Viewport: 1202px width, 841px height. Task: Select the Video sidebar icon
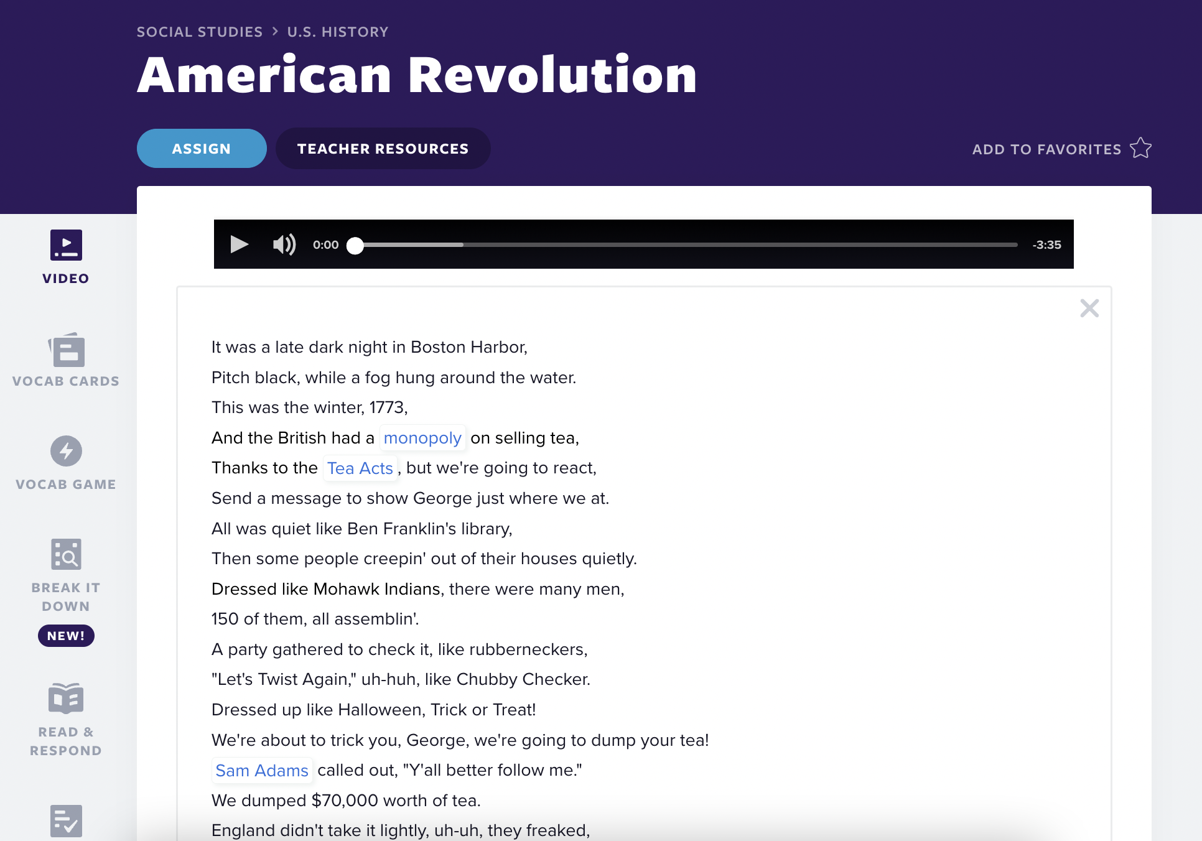tap(66, 245)
